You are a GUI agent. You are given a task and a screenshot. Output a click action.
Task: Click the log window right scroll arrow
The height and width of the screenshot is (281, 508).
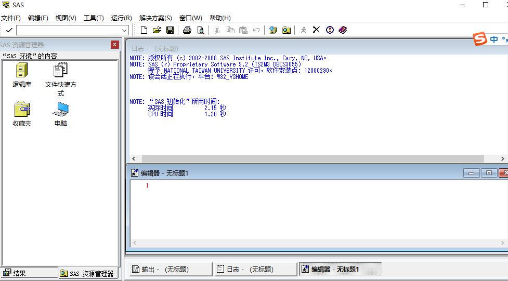coord(502,158)
